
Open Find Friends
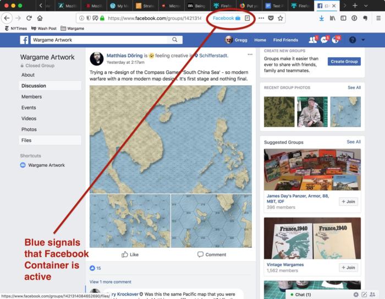click(x=285, y=40)
